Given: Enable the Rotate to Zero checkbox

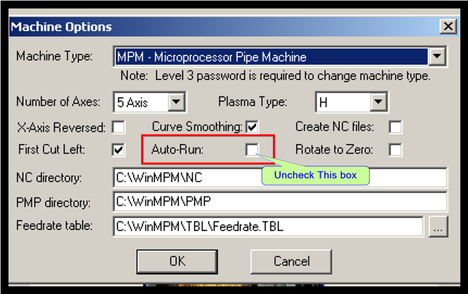Looking at the screenshot, I should pyautogui.click(x=395, y=150).
